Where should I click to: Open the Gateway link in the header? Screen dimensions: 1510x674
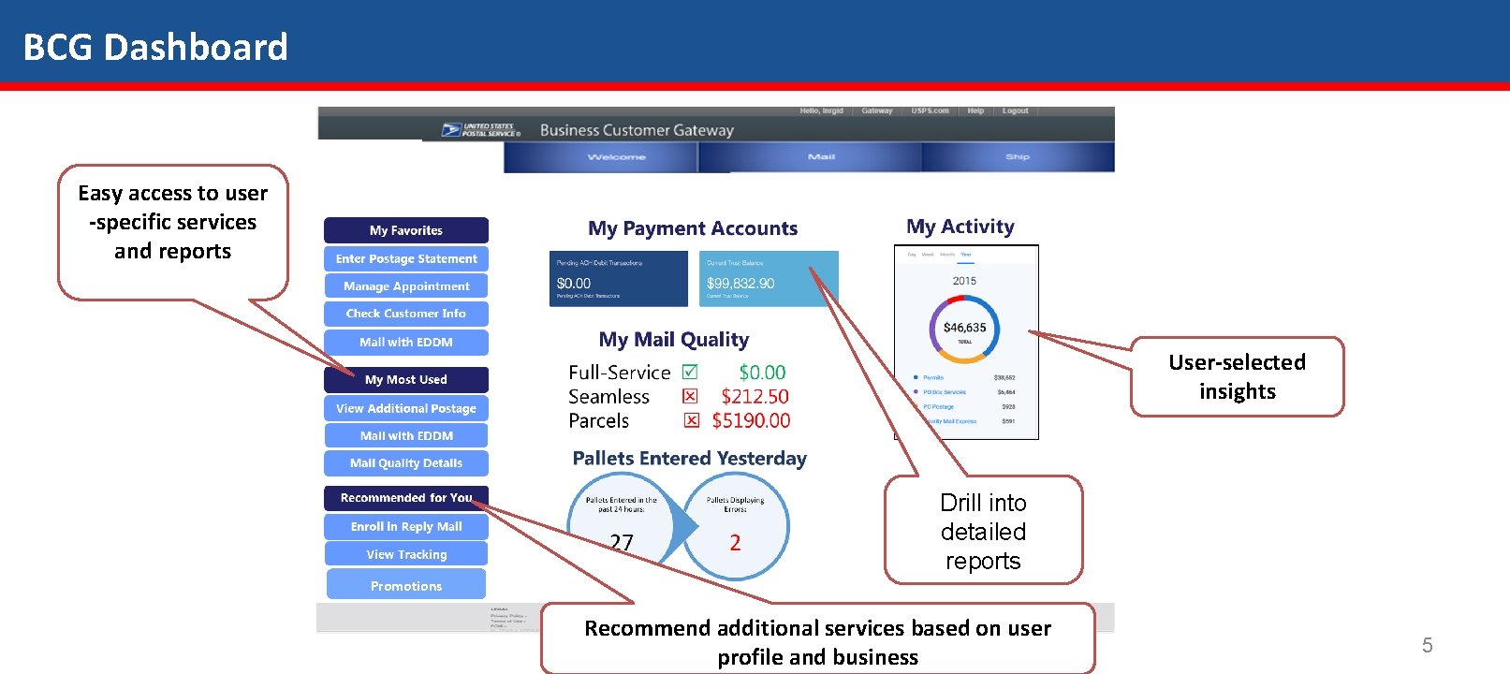click(x=877, y=110)
